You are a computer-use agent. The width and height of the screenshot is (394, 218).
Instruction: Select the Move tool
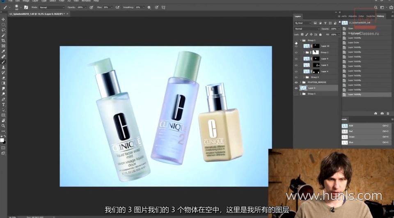coord(3,19)
